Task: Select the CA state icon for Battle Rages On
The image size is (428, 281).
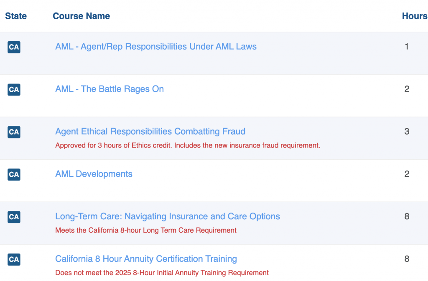Action: (14, 90)
